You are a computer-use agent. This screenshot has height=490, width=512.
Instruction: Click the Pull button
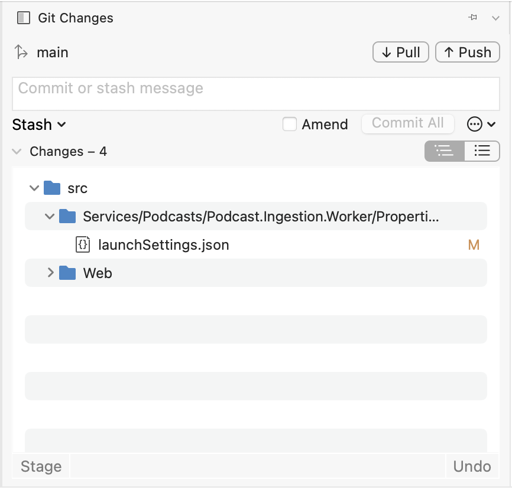pyautogui.click(x=400, y=52)
